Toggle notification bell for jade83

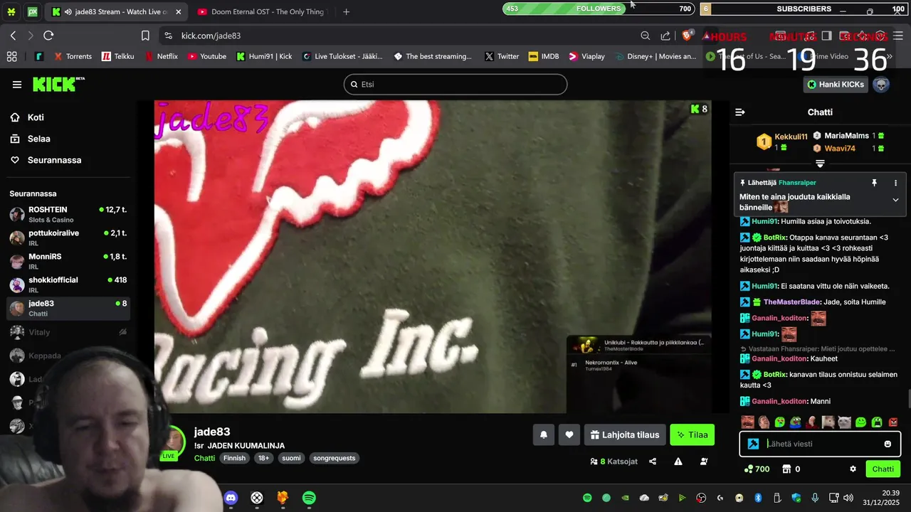(544, 434)
